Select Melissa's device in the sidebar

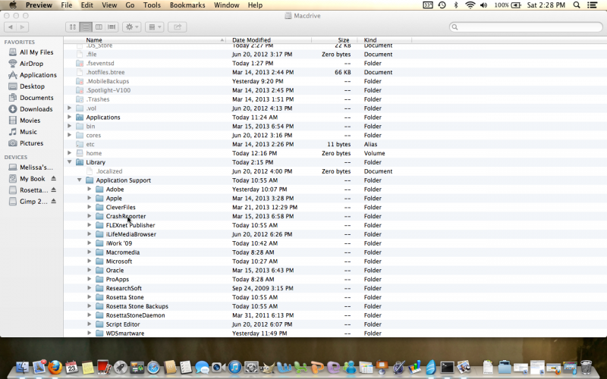pos(36,168)
